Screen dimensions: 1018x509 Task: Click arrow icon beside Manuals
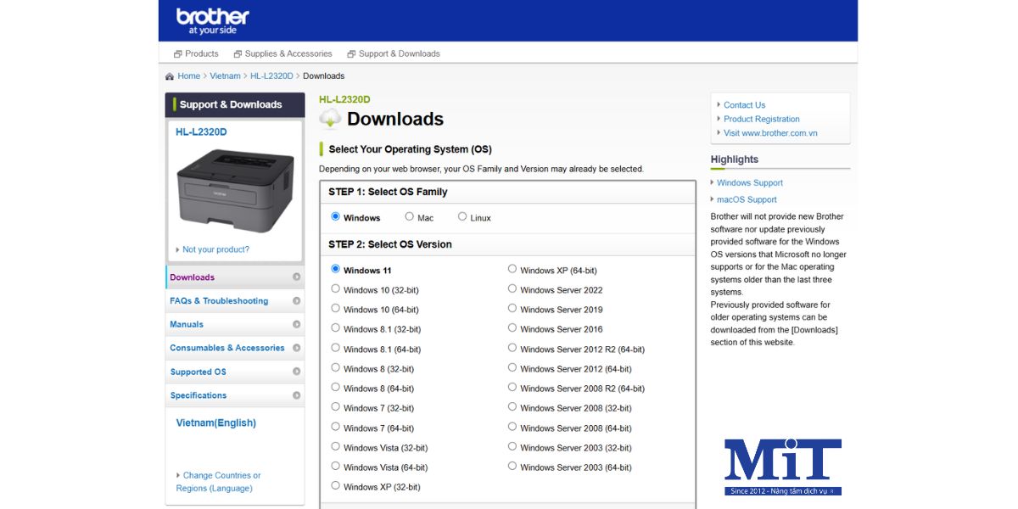point(296,324)
